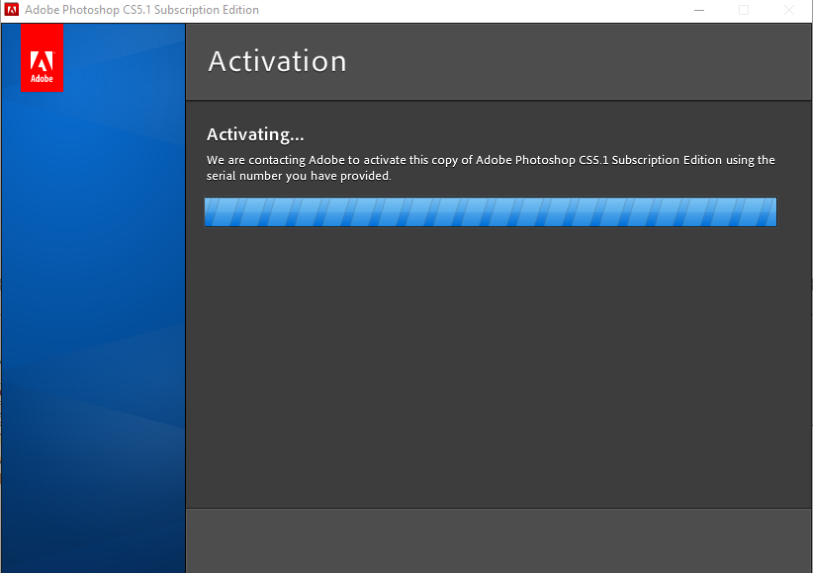The height and width of the screenshot is (573, 813).
Task: Click the 'Activation' heading text
Action: point(277,61)
